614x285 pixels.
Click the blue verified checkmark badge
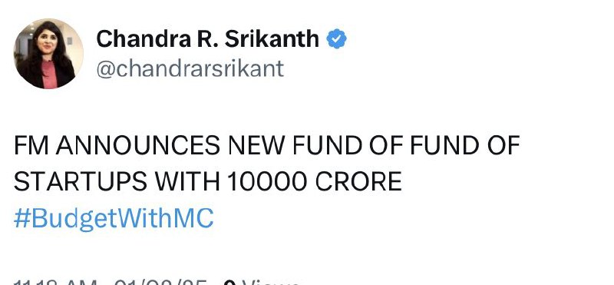[x=337, y=39]
